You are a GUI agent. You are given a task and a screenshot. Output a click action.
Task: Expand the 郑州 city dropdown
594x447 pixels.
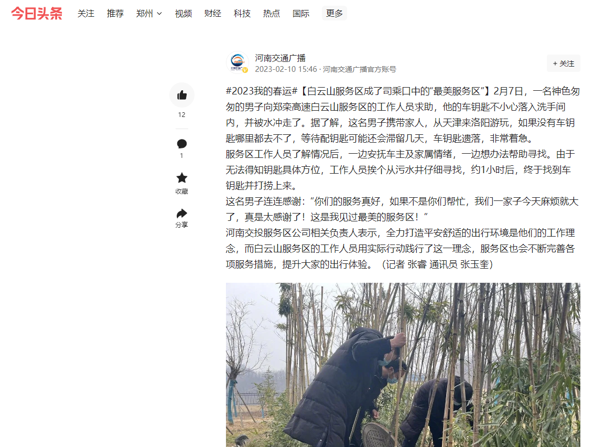coord(149,14)
